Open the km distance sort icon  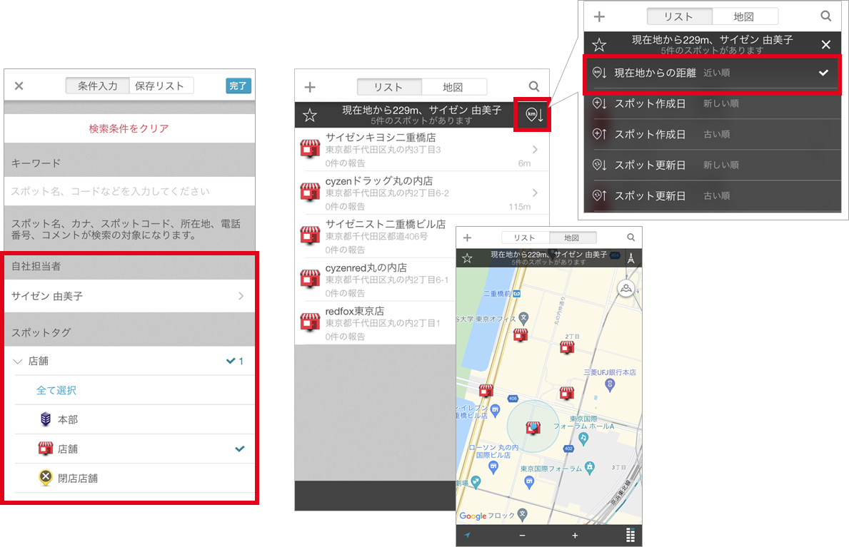tap(533, 114)
